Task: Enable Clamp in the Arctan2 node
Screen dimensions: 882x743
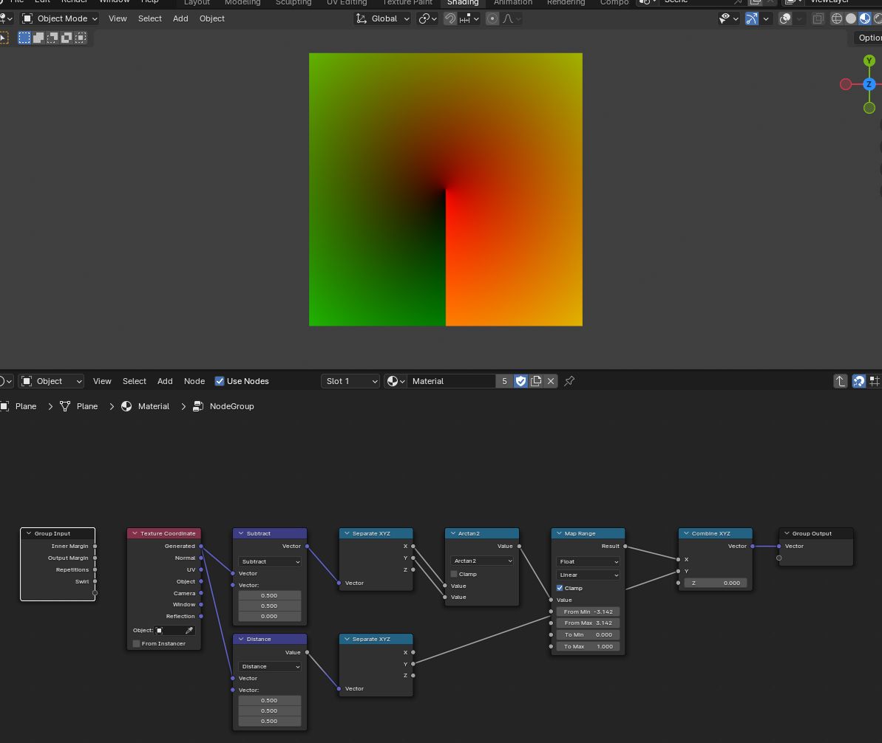Action: click(x=454, y=574)
